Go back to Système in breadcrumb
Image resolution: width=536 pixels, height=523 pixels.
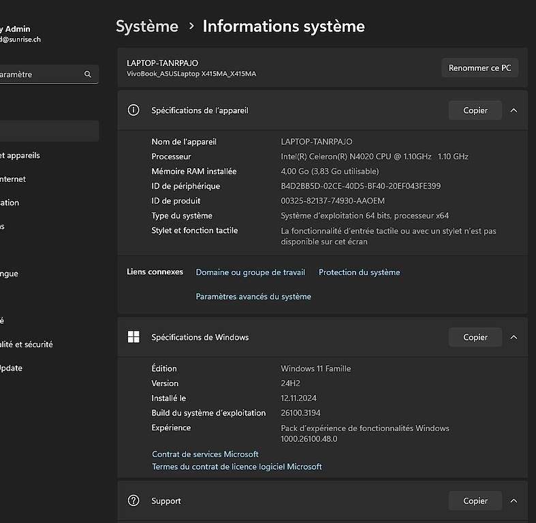[x=147, y=27]
